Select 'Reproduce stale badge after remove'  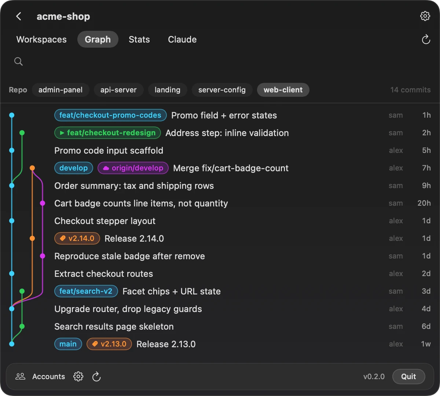[129, 256]
